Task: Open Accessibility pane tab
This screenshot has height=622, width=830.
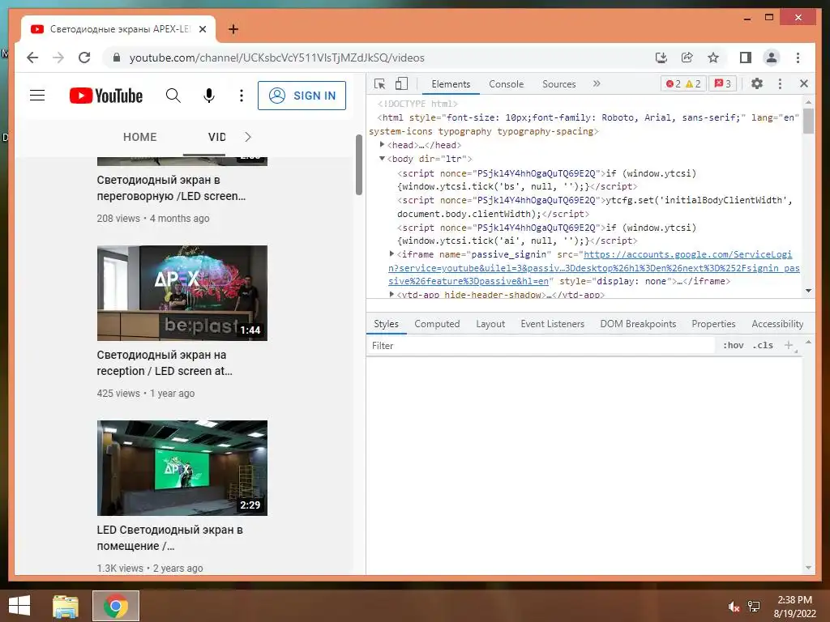Action: pos(777,324)
